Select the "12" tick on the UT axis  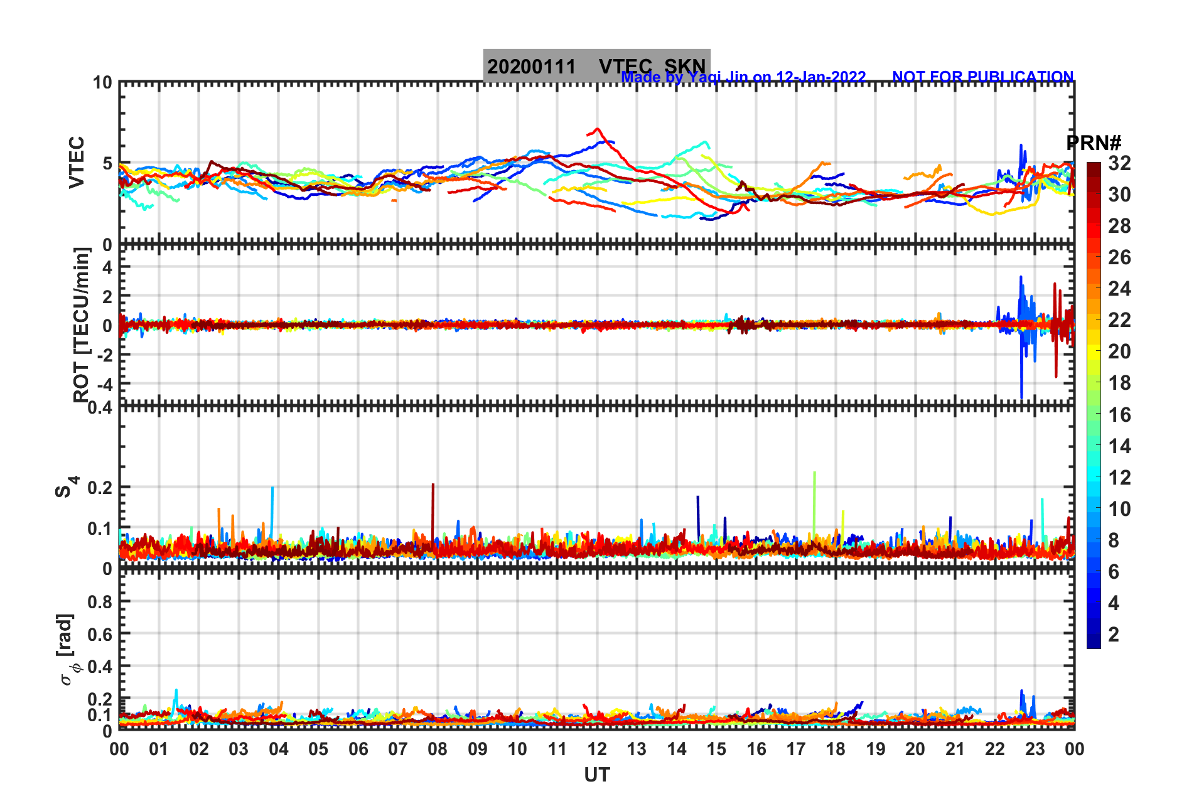[597, 749]
